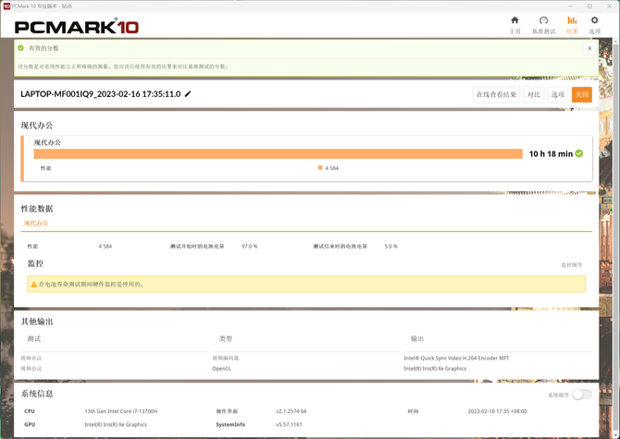Screen dimensions: 620x439
Task: Minimize the PCMark 10 window
Action: [x=570, y=6]
